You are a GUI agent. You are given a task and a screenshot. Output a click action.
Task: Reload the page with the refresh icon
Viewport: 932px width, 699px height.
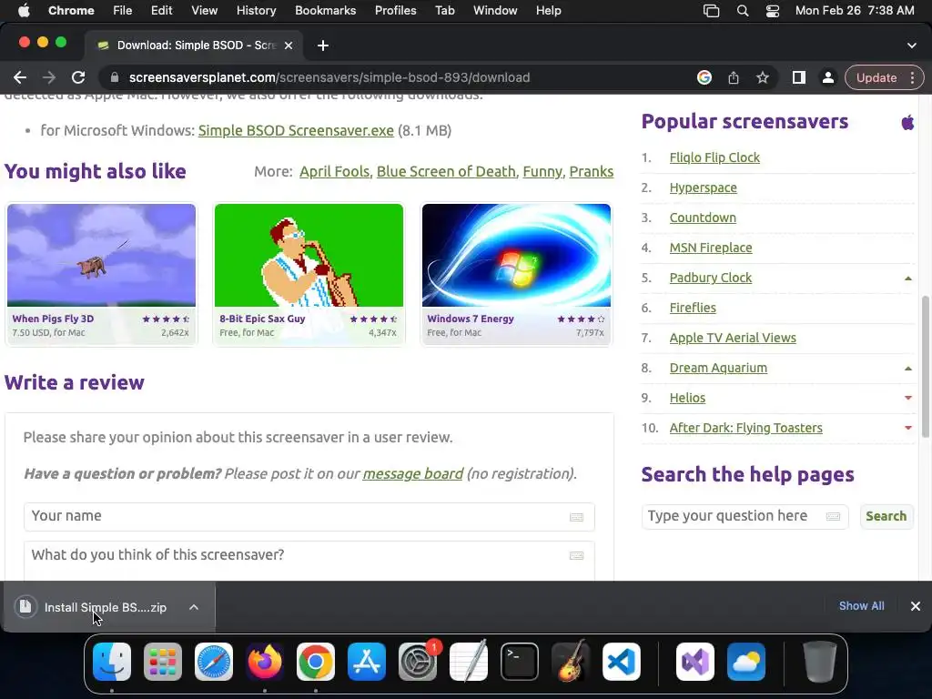(x=78, y=78)
